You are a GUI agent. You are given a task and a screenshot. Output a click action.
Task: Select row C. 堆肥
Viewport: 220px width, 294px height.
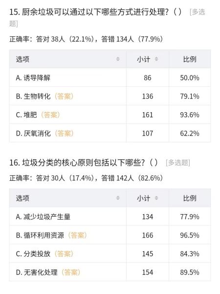[x=110, y=115]
